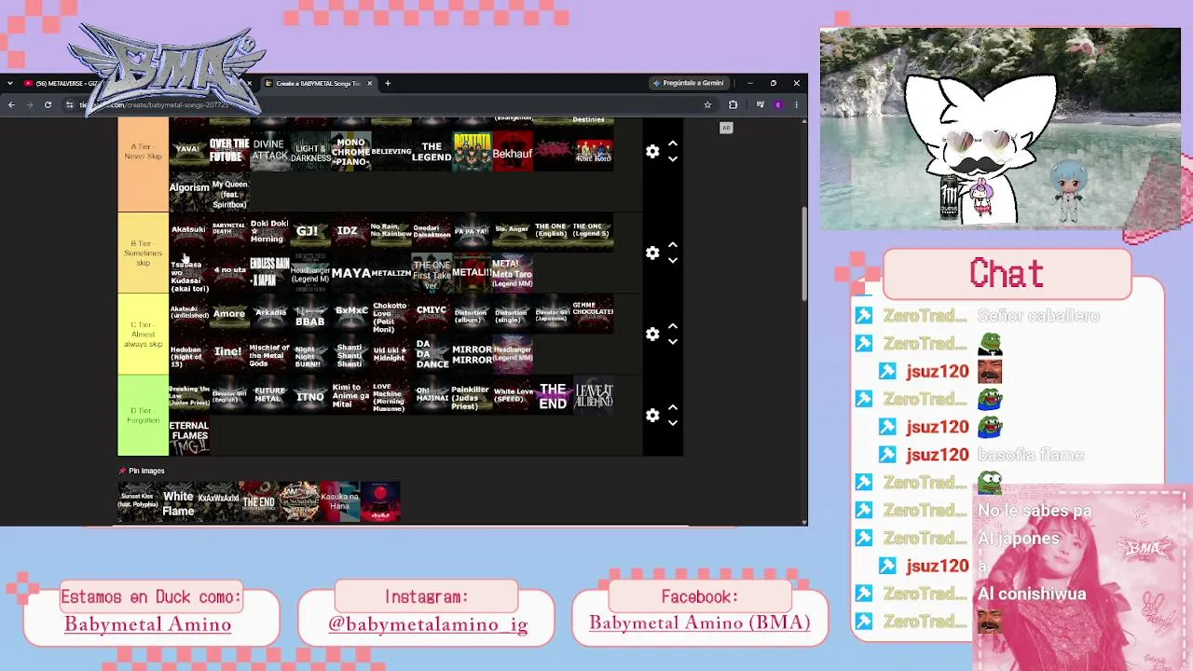
Task: Move B Tier row up with arrow
Action: (673, 245)
